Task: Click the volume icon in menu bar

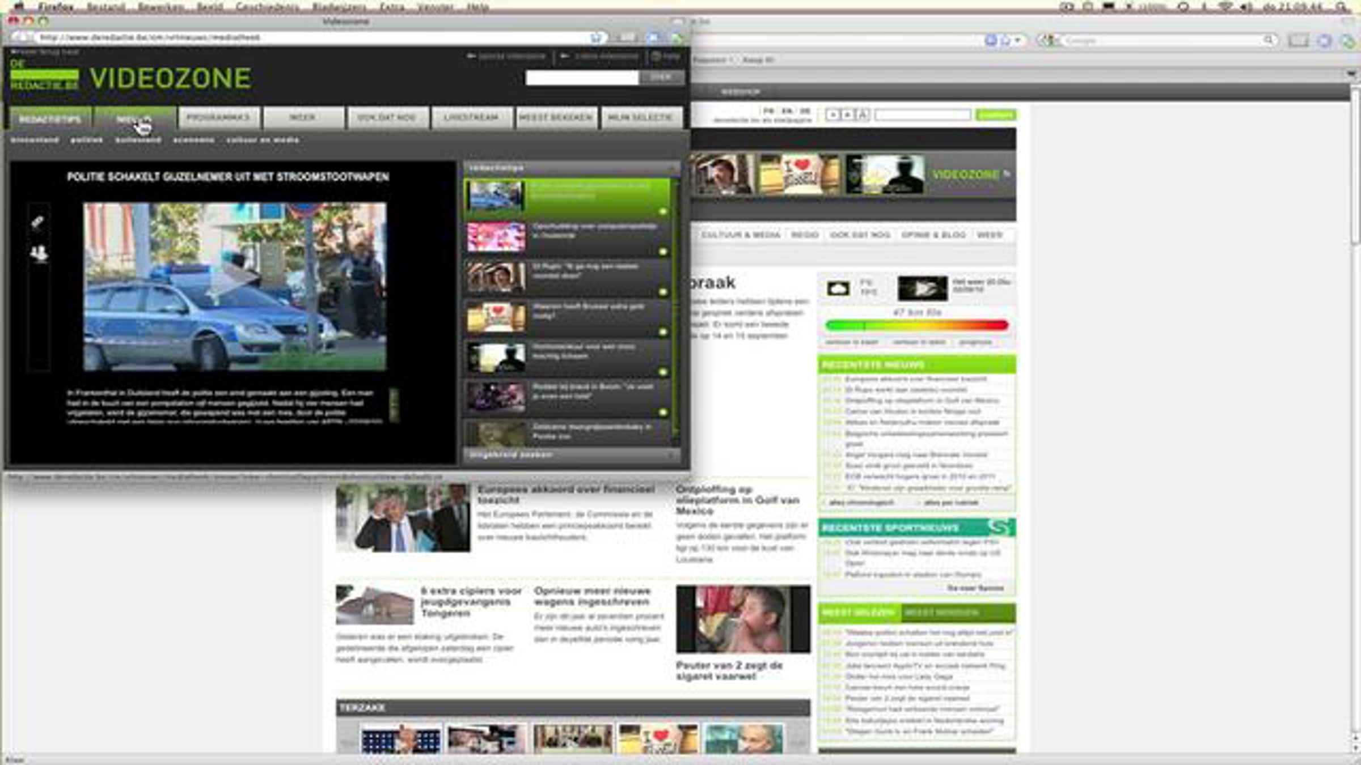Action: [x=1246, y=7]
